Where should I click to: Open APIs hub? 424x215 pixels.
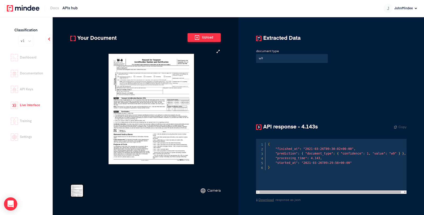pos(70,8)
